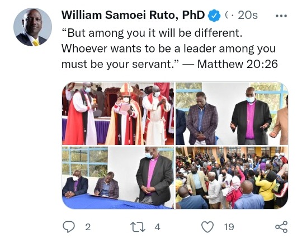Viewport: 302px width, 238px height.
Task: Click the reply count number 2
Action: tap(88, 227)
